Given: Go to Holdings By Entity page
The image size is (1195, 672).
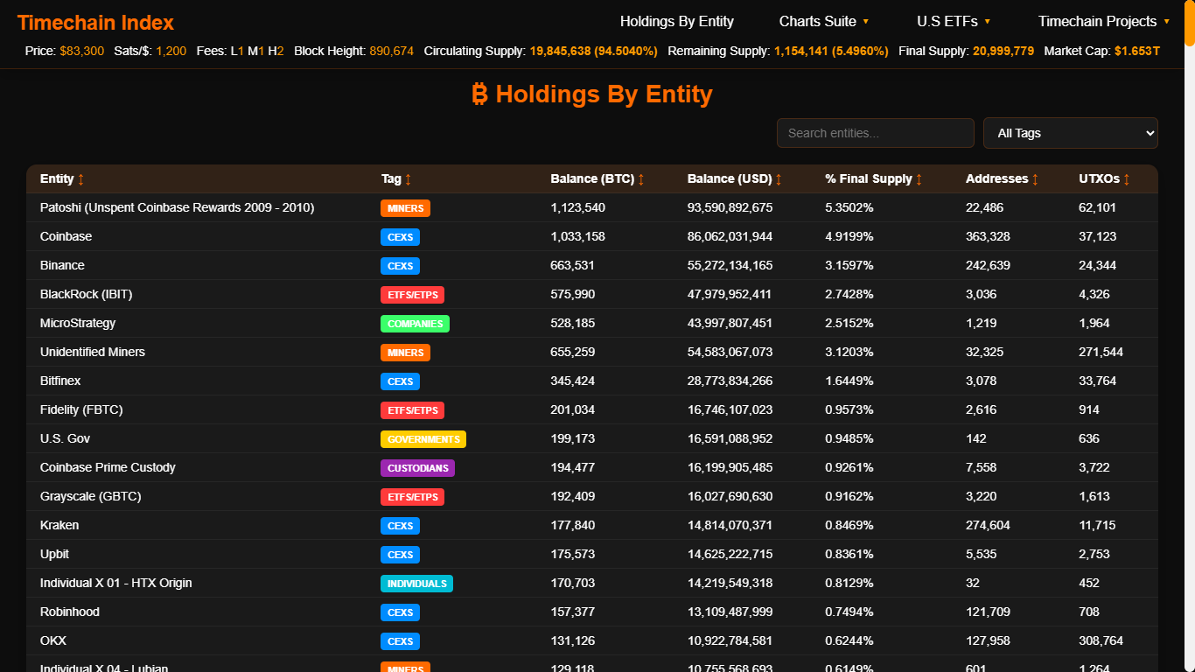Looking at the screenshot, I should click(x=676, y=22).
